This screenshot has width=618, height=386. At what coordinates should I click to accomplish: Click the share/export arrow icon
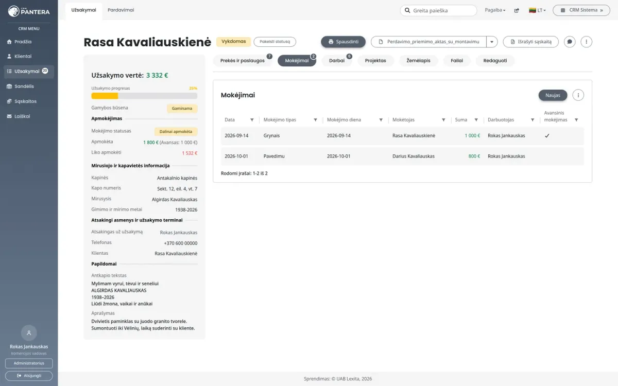517,10
